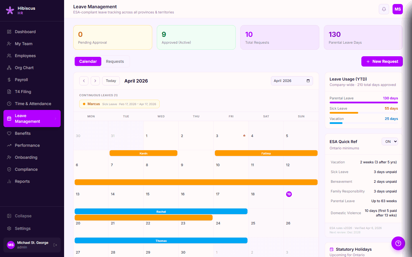
Task: Click the logout icon beside Michael St. George
Action: tap(55, 245)
